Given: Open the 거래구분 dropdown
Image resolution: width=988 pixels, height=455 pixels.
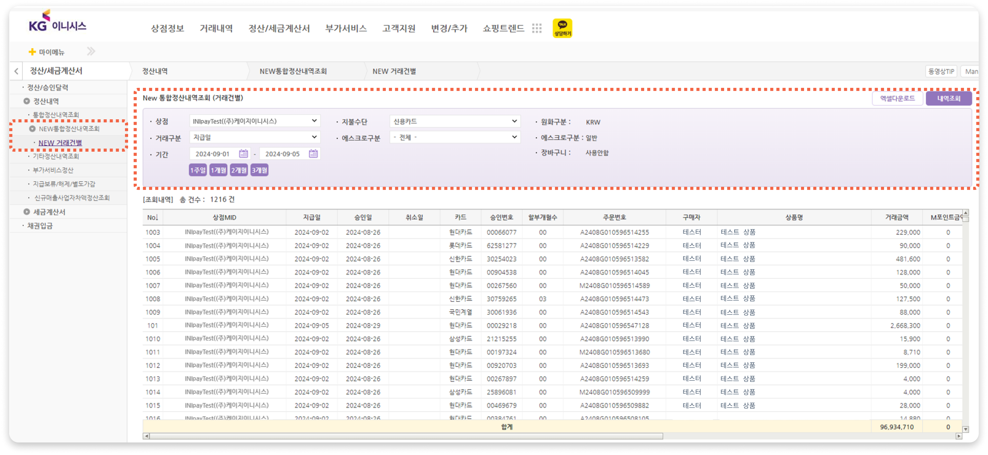Looking at the screenshot, I should [255, 137].
